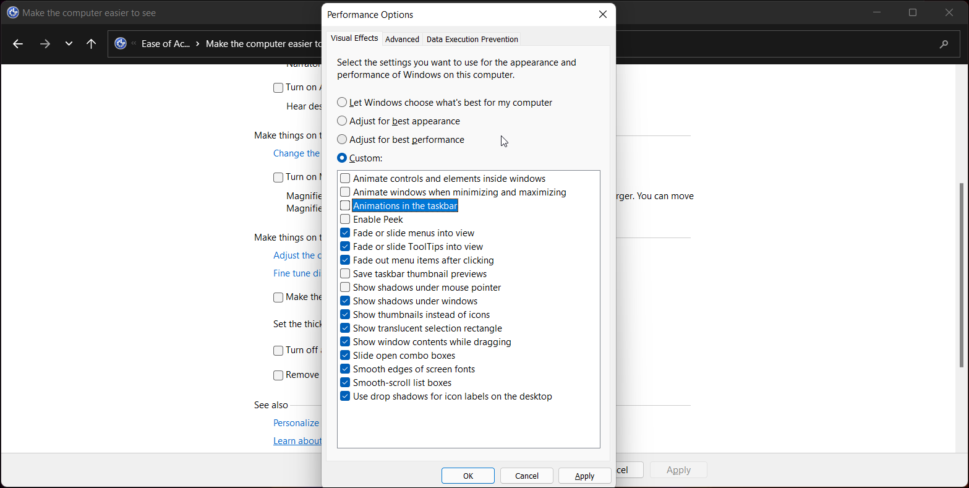Click the Ease of Access icon in the address bar

[x=121, y=43]
